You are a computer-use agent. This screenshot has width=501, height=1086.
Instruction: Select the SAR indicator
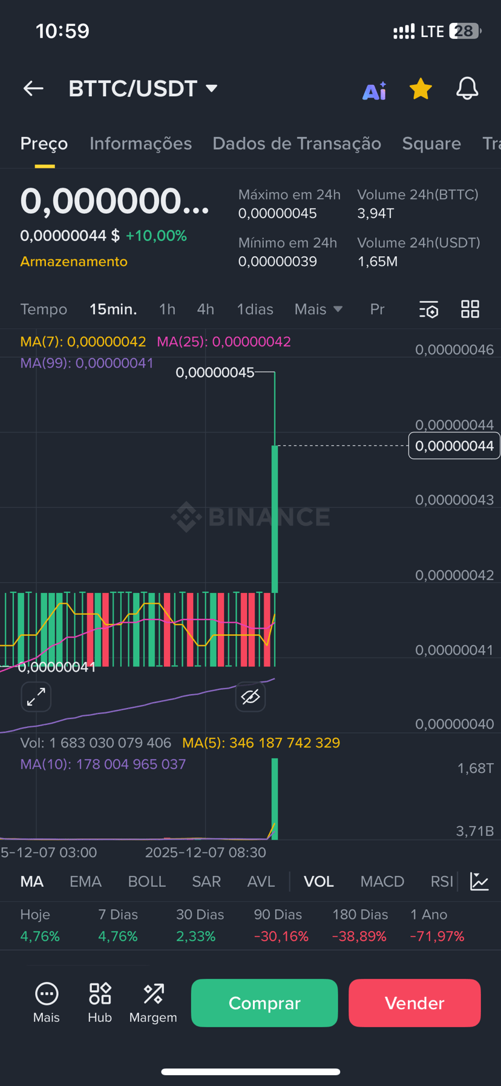pyautogui.click(x=206, y=882)
